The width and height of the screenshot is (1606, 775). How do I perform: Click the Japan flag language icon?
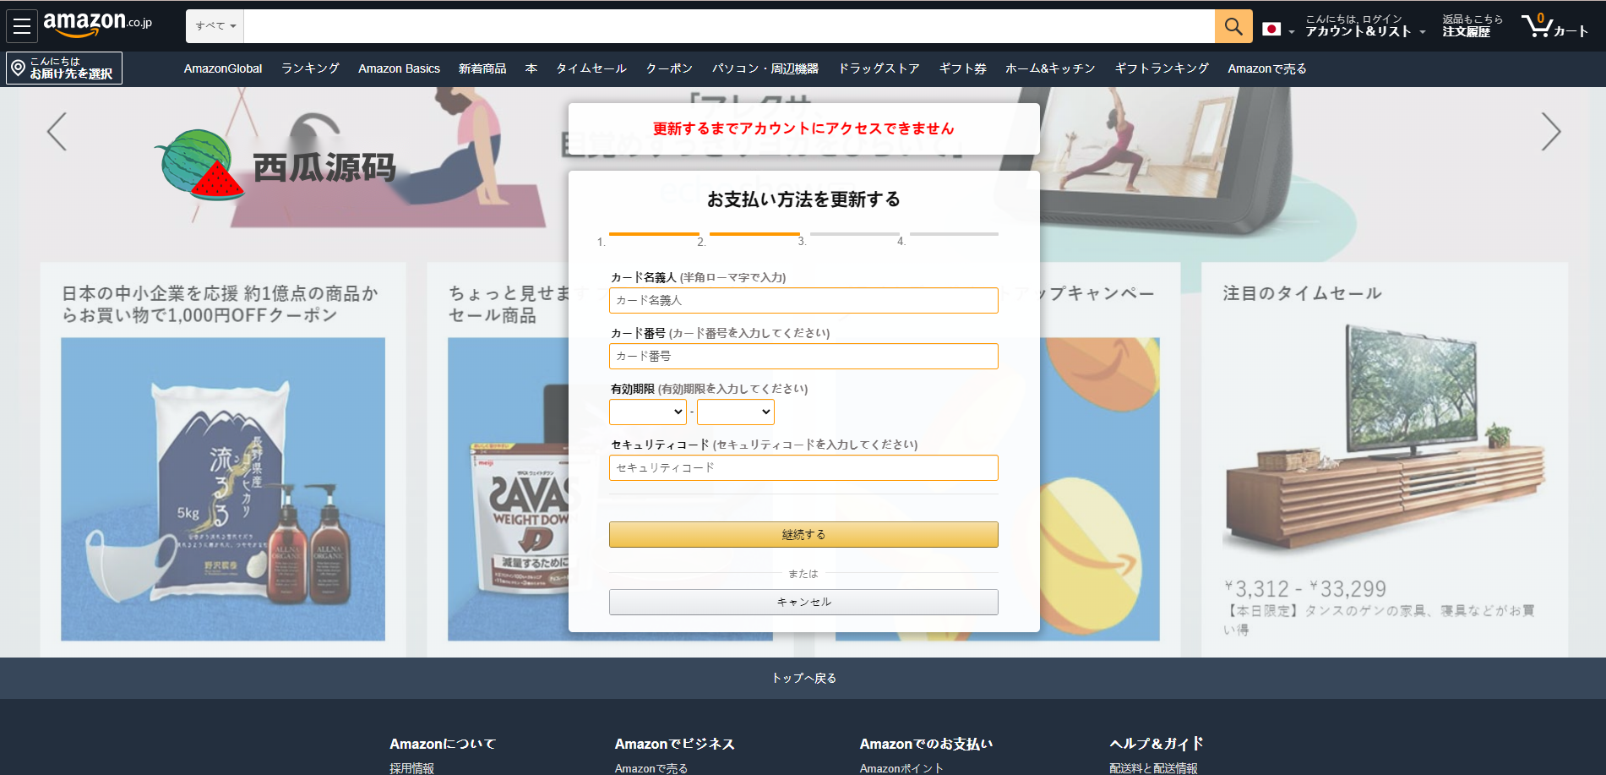[x=1271, y=29]
